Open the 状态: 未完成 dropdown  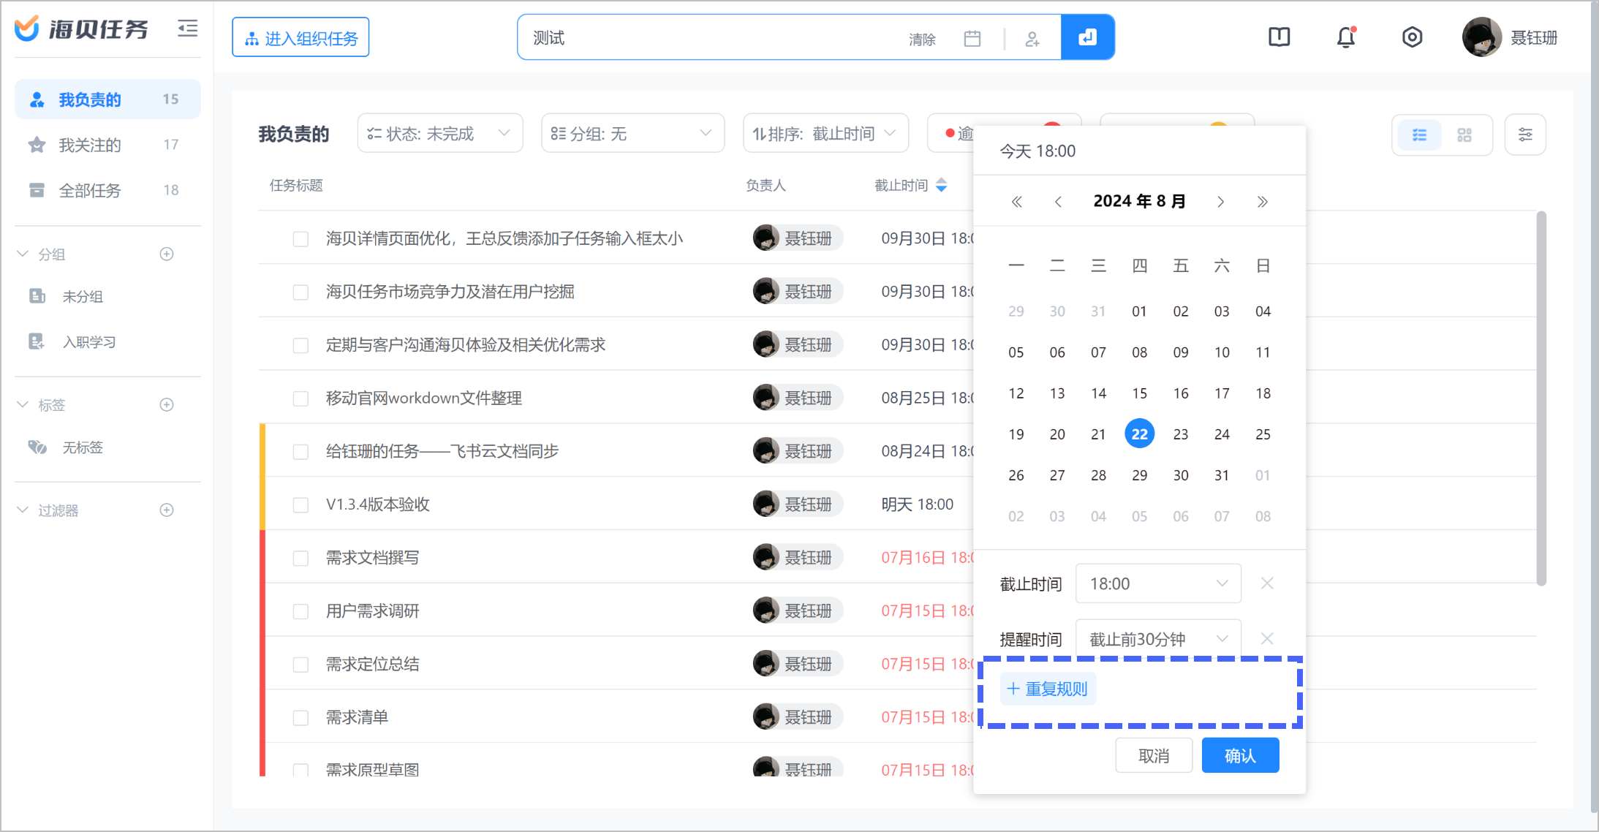click(x=440, y=134)
